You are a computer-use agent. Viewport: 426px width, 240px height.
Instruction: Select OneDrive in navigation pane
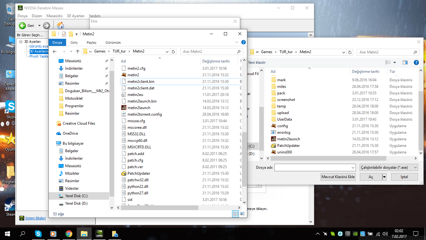click(70, 133)
